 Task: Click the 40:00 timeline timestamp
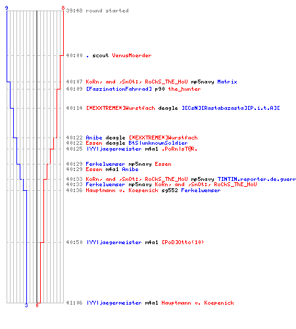pyautogui.click(x=74, y=55)
